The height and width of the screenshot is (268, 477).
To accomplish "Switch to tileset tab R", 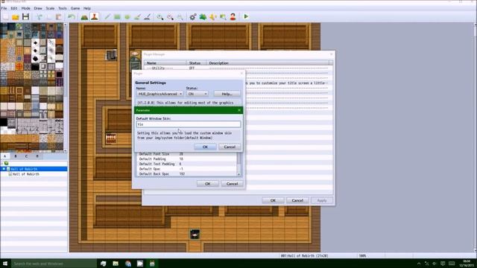I will (x=37, y=156).
